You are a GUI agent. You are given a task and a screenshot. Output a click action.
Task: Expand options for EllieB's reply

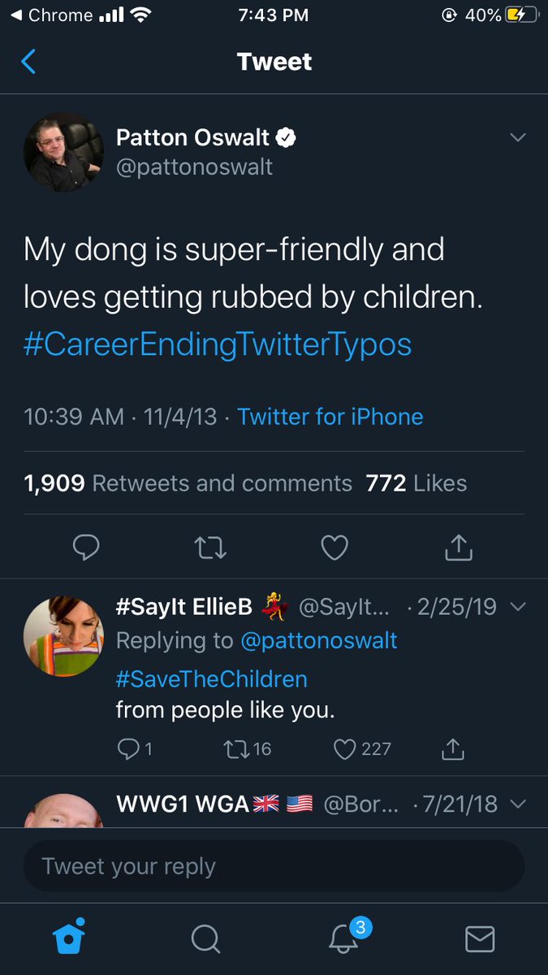click(518, 607)
